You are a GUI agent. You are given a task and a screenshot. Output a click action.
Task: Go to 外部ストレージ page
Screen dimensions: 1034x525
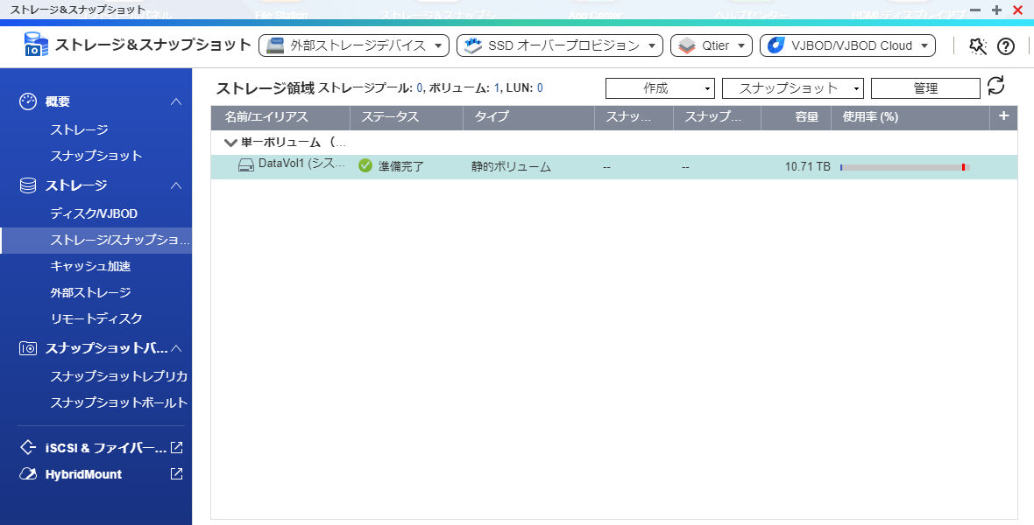tap(90, 292)
